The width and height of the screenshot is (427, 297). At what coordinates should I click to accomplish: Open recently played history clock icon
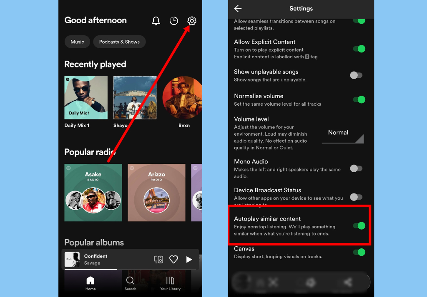tap(174, 21)
